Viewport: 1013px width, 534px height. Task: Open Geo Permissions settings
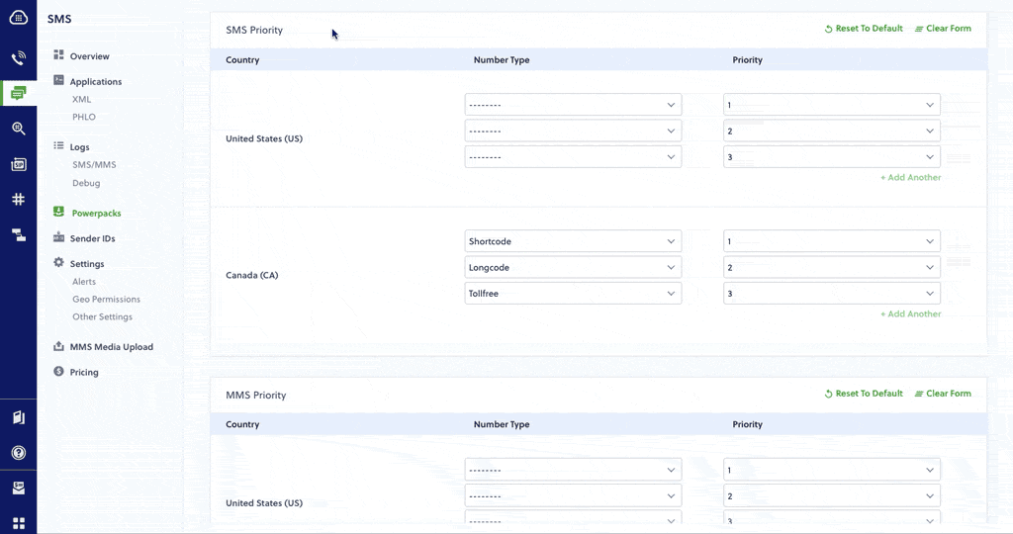tap(106, 300)
